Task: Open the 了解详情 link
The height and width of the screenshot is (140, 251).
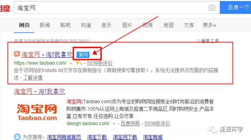Action: (x=33, y=78)
